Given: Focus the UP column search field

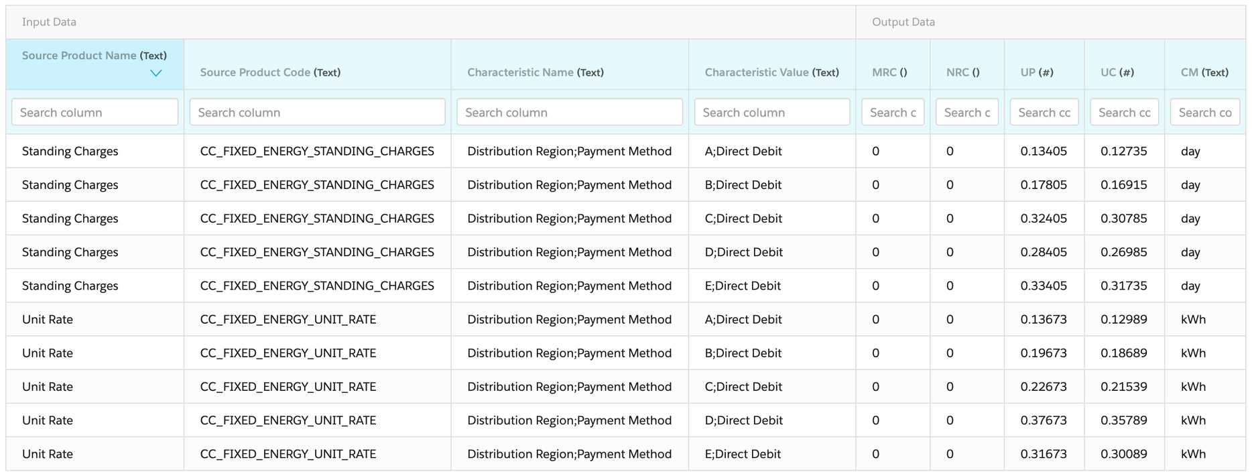Looking at the screenshot, I should pos(1044,112).
